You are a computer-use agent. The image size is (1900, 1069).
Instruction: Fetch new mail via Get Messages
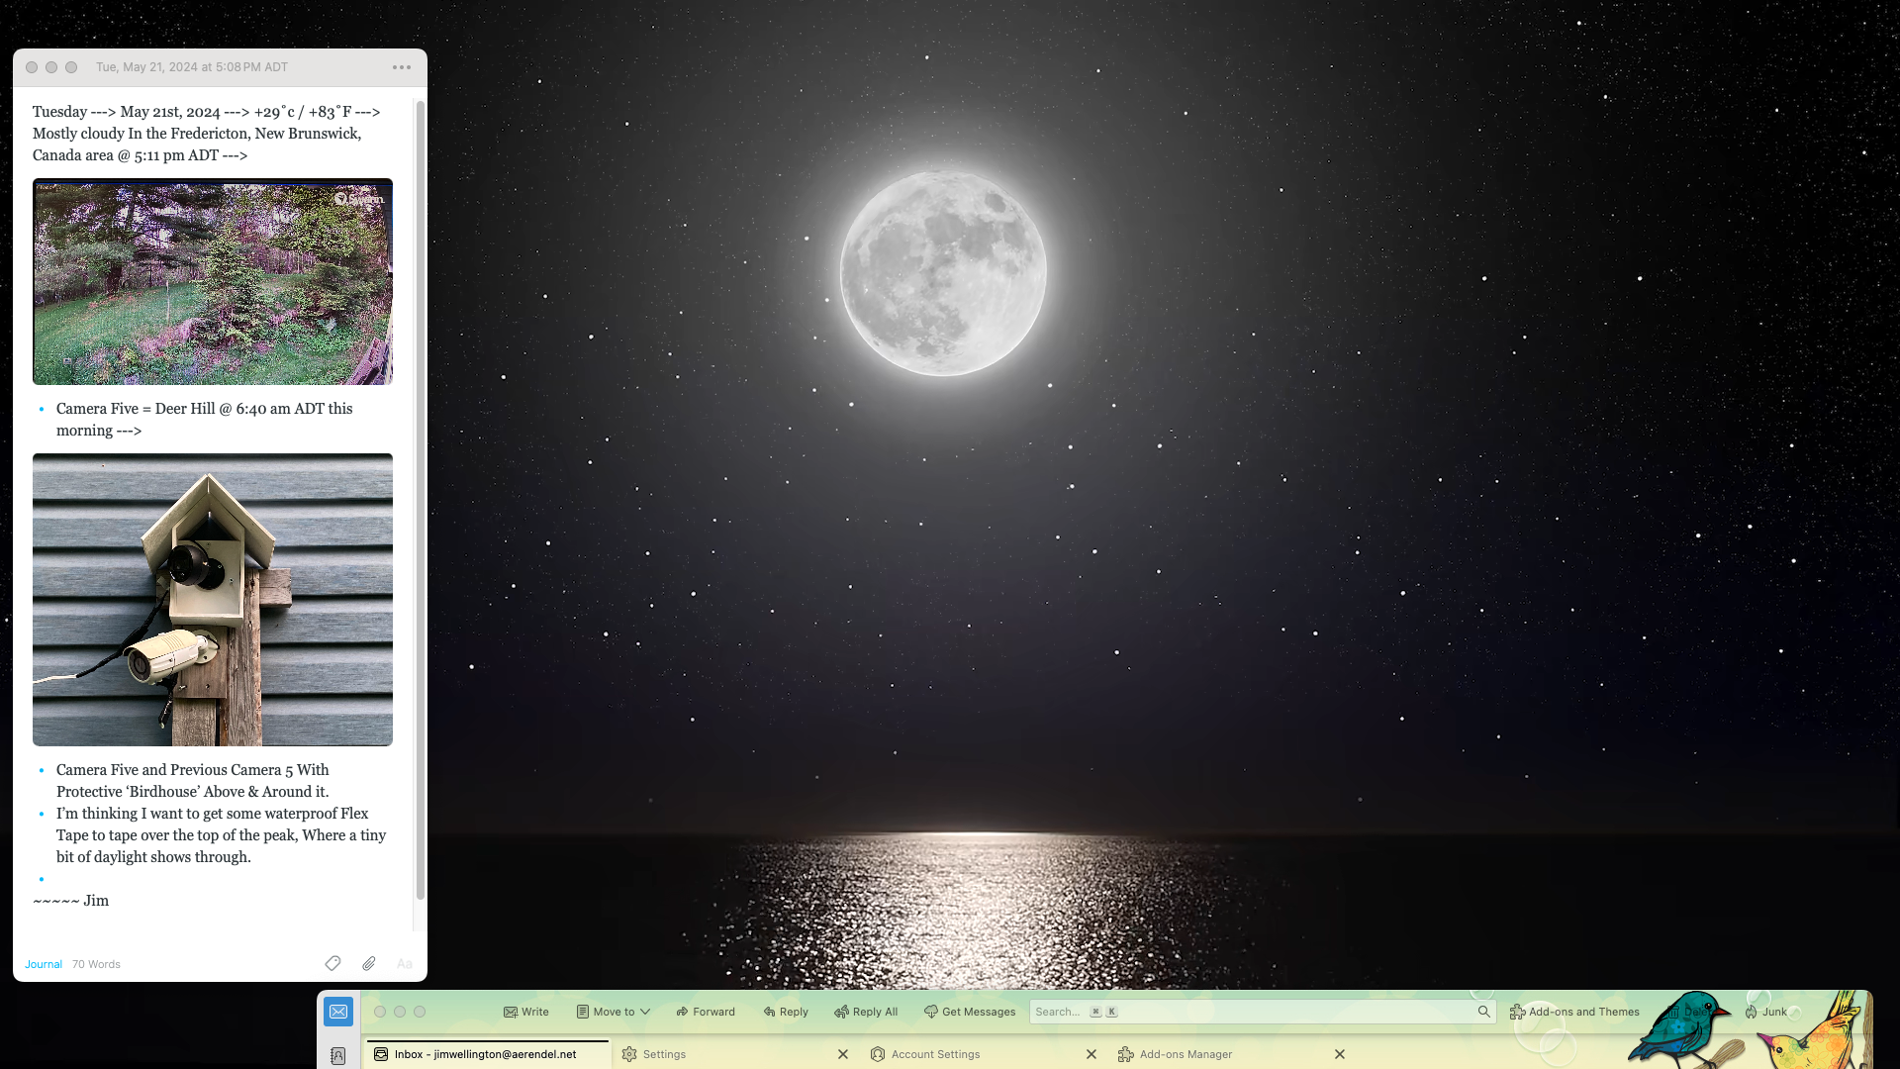[969, 1012]
